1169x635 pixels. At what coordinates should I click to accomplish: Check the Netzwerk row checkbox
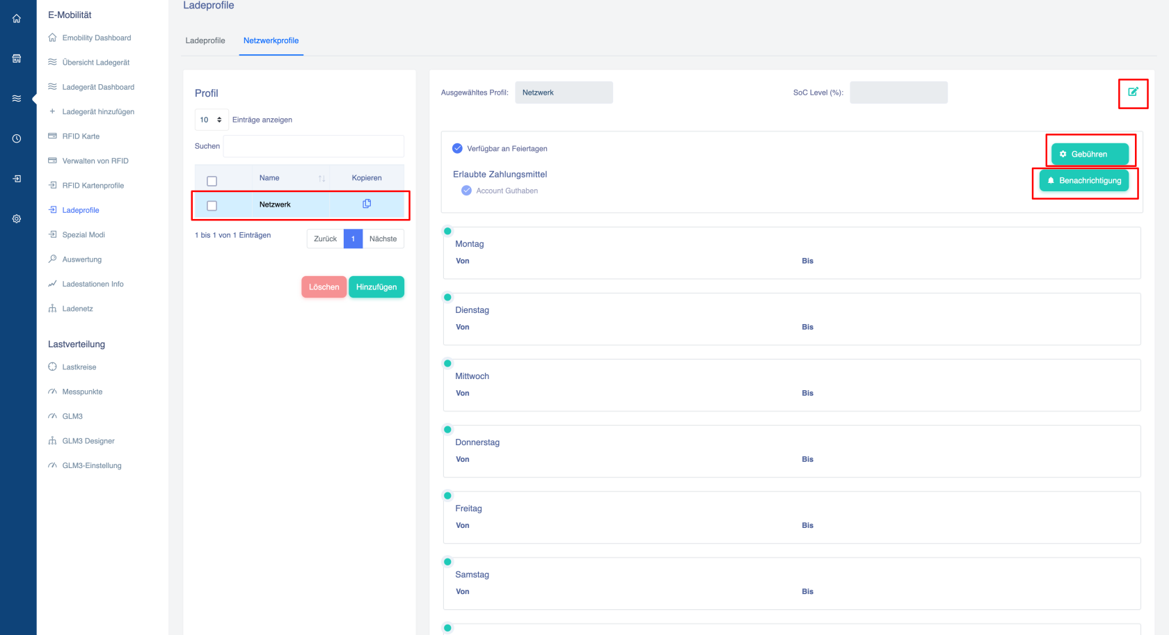[212, 206]
